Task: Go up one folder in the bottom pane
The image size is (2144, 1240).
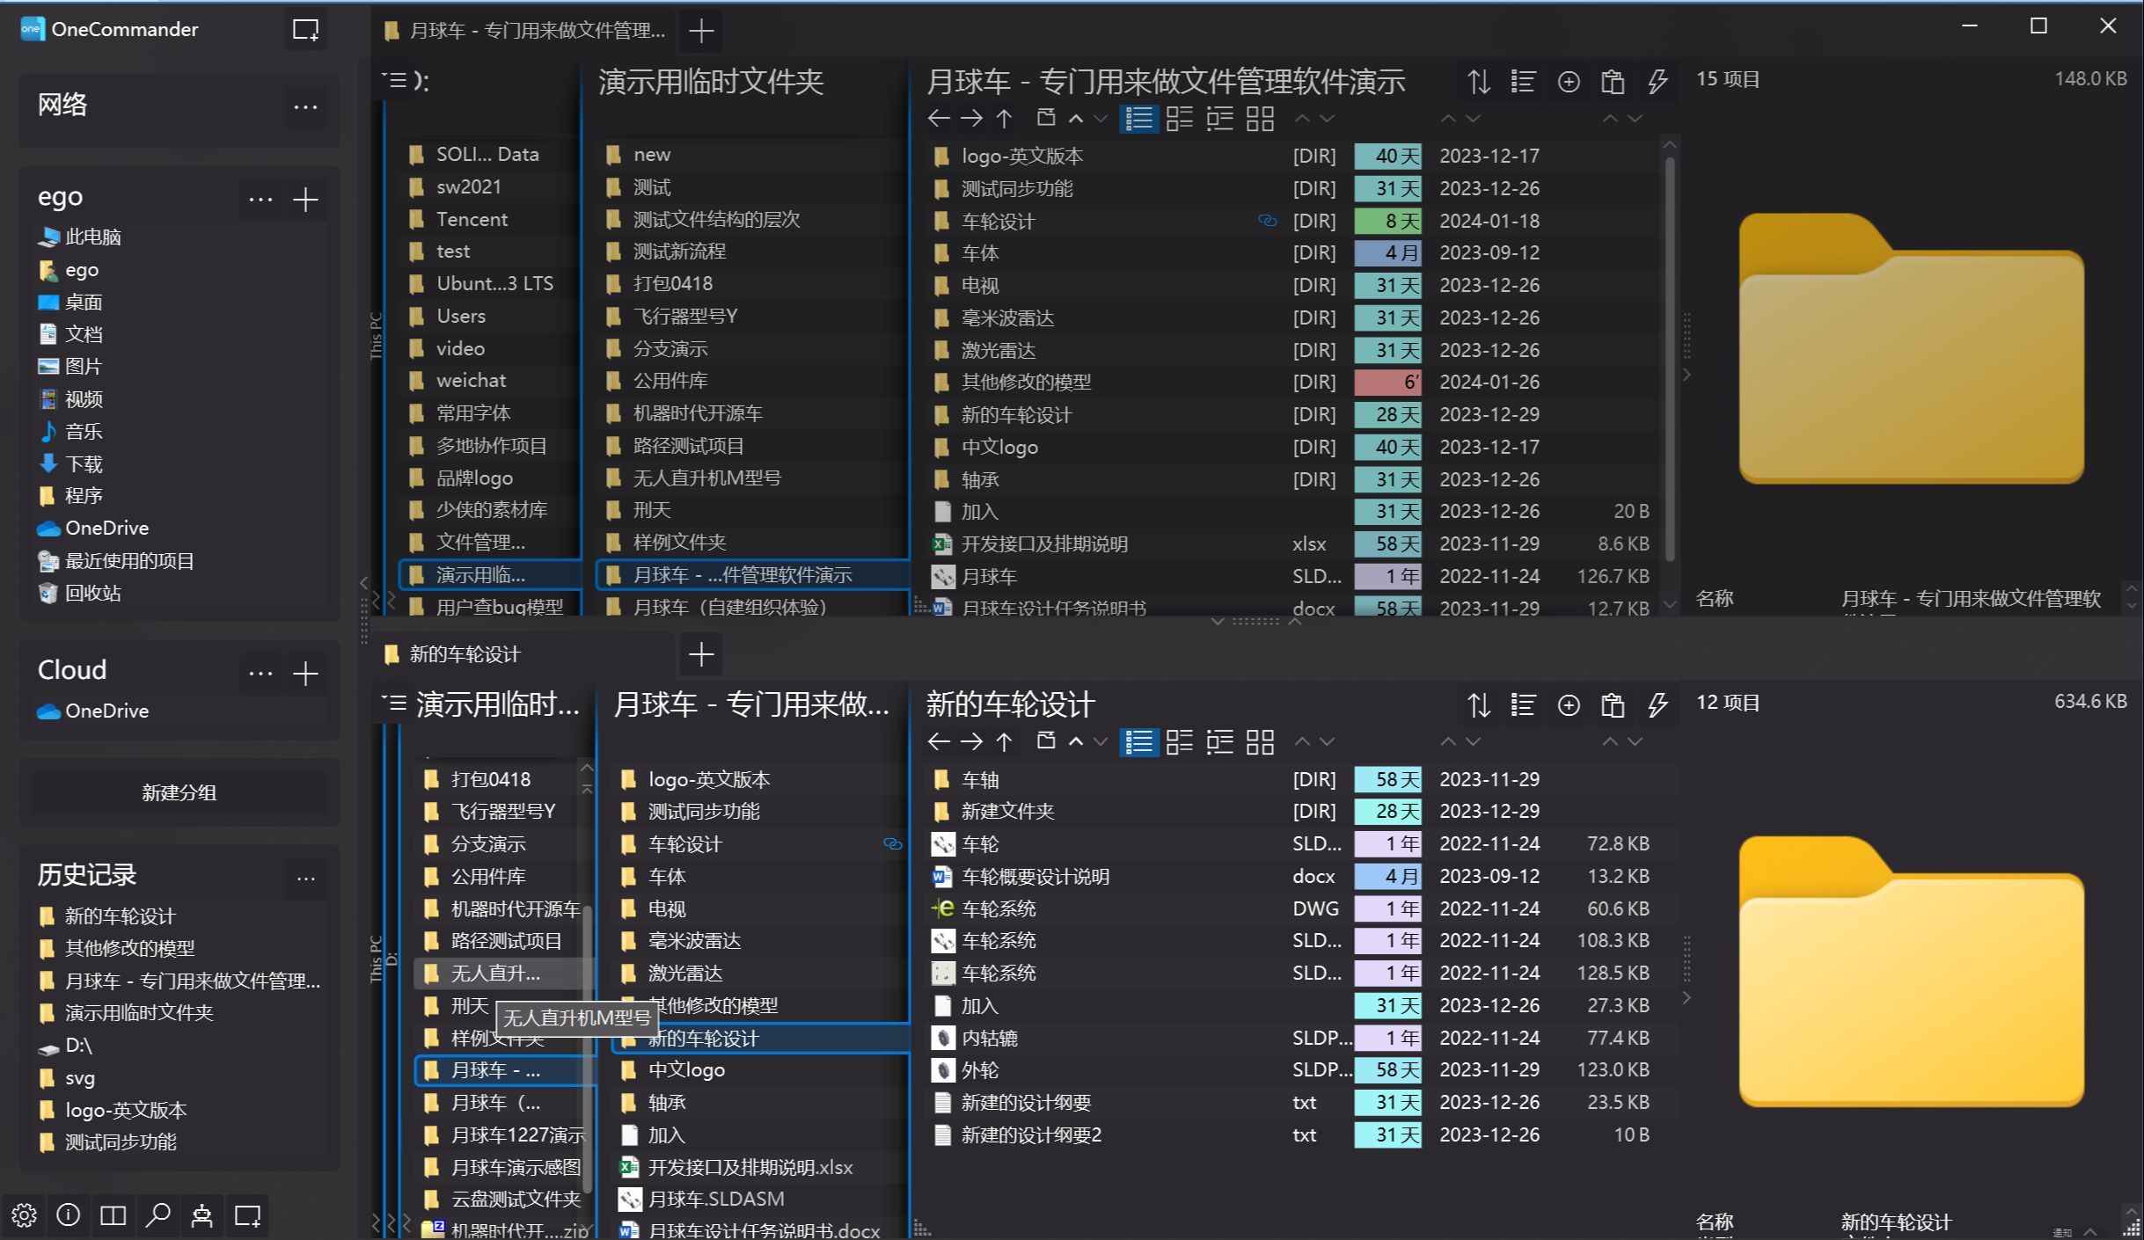Action: coord(1004,742)
